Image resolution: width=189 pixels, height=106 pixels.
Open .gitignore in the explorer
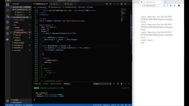(17, 40)
